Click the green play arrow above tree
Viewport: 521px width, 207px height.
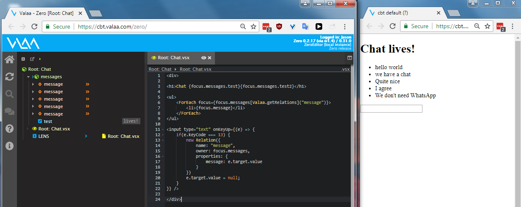pyautogui.click(x=40, y=59)
